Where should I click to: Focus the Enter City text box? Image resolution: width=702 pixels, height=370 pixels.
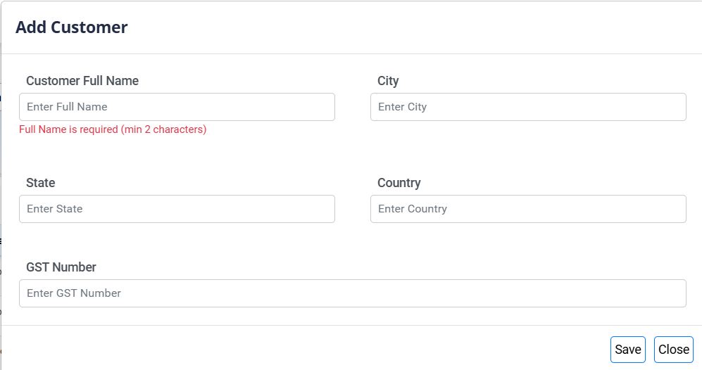pos(528,107)
